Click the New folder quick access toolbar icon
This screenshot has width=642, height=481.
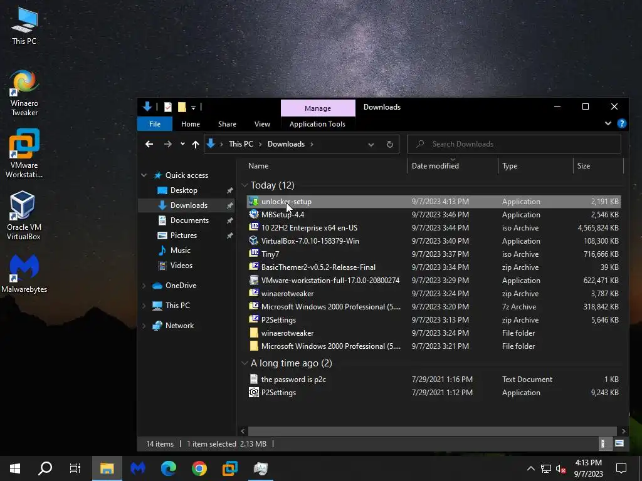(x=182, y=107)
